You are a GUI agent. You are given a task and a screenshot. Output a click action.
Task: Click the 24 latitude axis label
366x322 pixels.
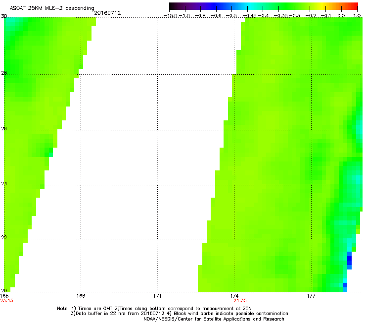pos(4,184)
